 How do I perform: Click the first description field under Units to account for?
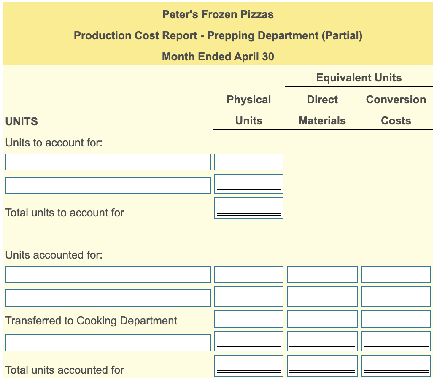pyautogui.click(x=108, y=162)
